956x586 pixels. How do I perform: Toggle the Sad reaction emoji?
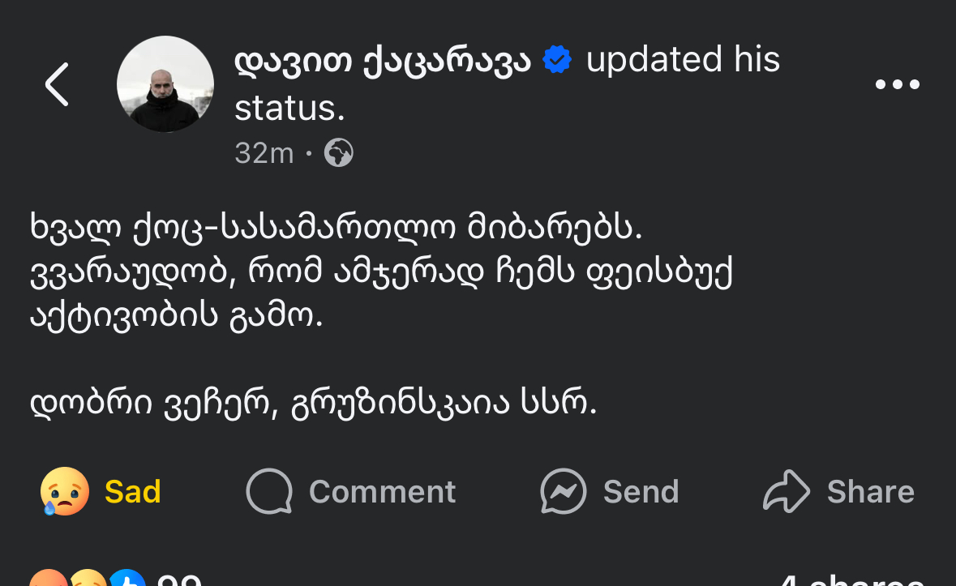pyautogui.click(x=64, y=491)
